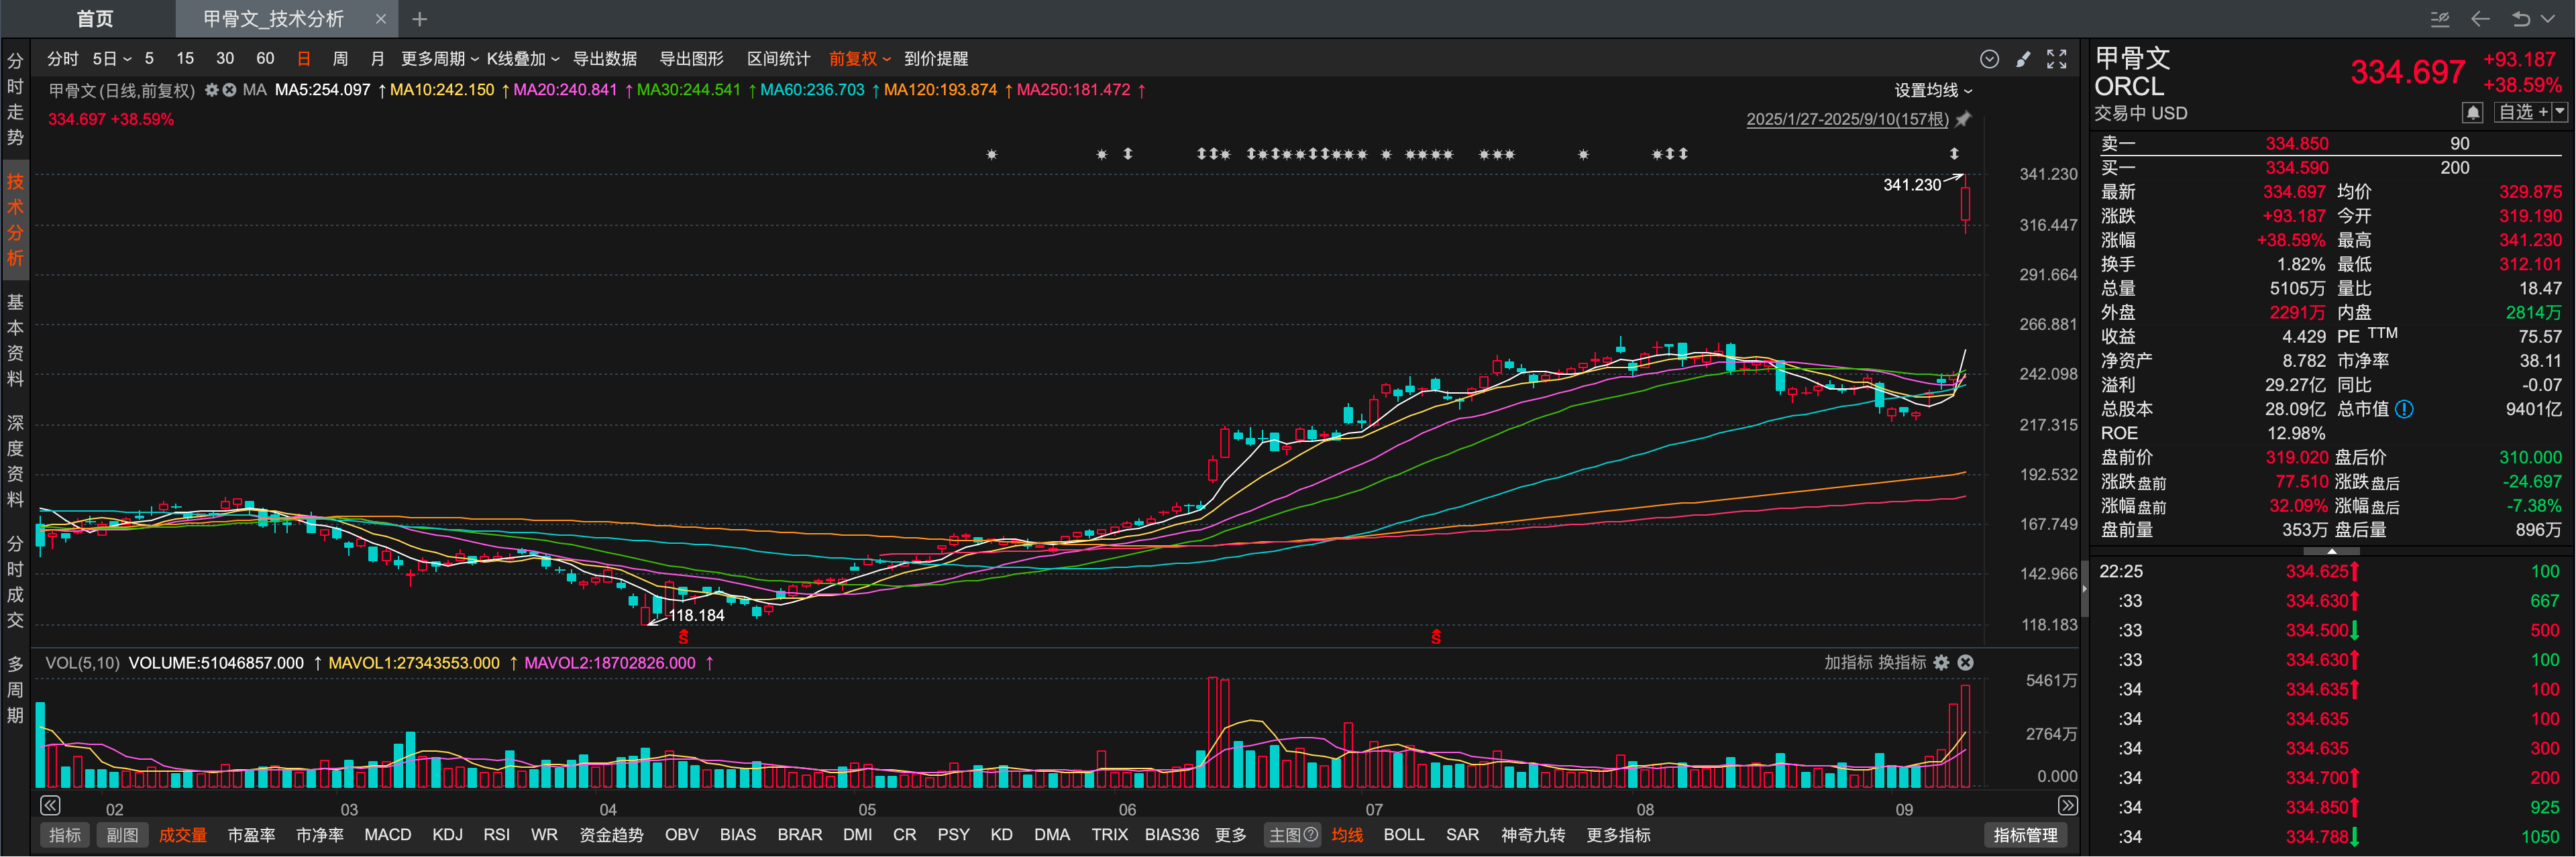The height and width of the screenshot is (857, 2576).
Task: Select KDJ sub-chart indicator
Action: pyautogui.click(x=447, y=834)
